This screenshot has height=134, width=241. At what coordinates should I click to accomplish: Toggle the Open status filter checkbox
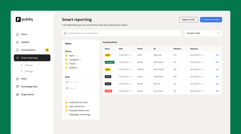click(x=66, y=56)
